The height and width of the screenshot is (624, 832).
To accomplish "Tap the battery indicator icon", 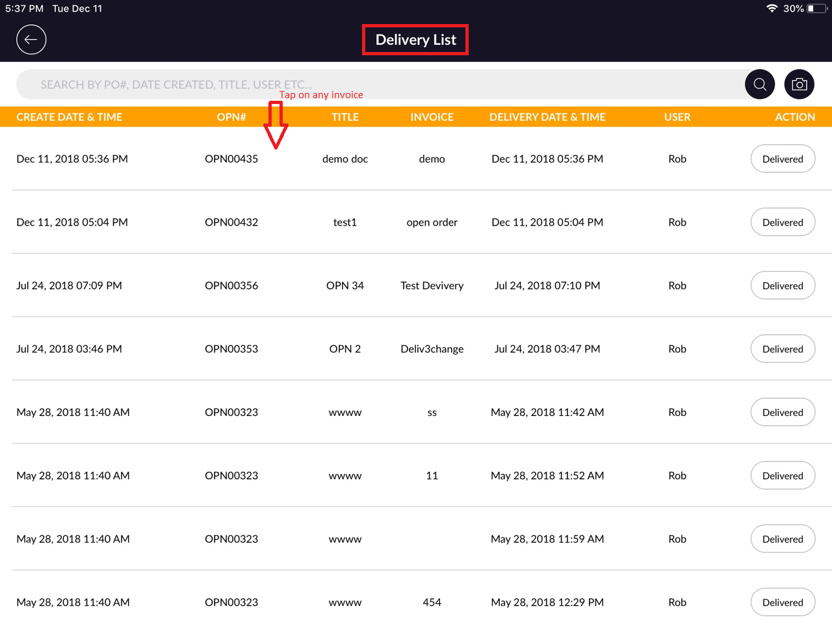I will pyautogui.click(x=815, y=8).
